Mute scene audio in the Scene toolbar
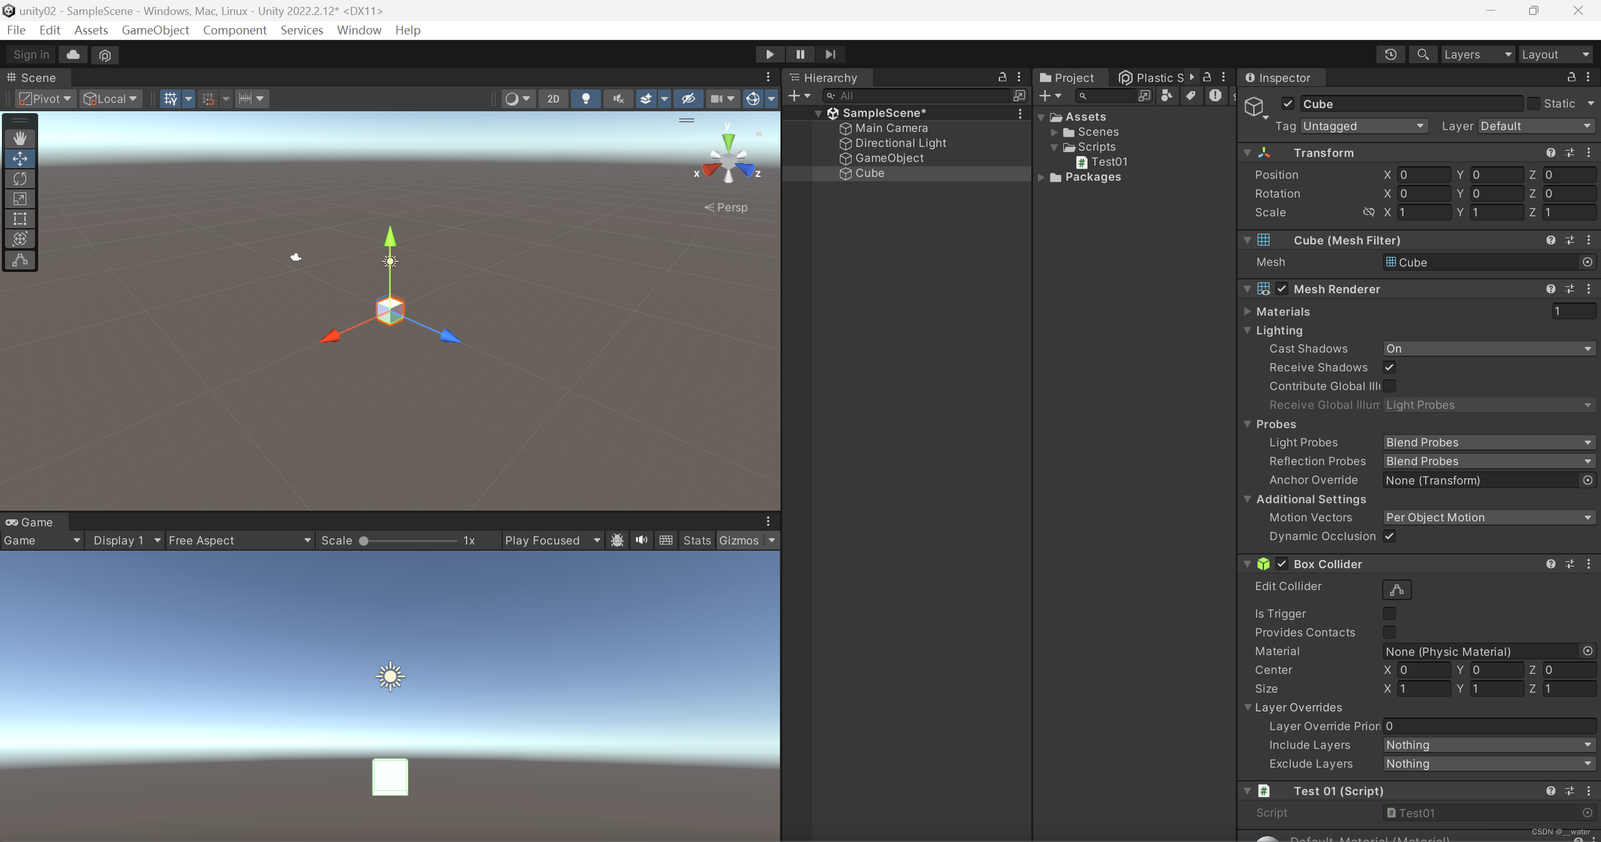1601x842 pixels. (617, 98)
